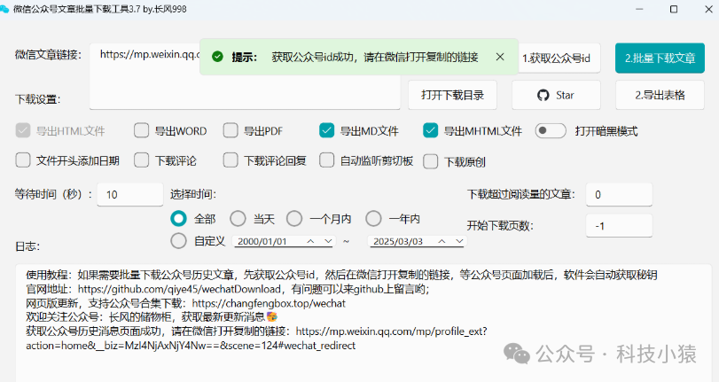Decrease end date with down arrow
This screenshot has height=382, width=719.
coord(459,241)
